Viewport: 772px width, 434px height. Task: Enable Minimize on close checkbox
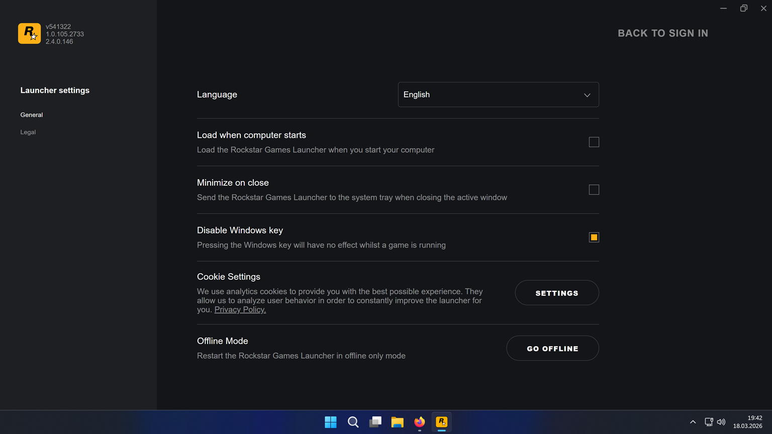[594, 190]
